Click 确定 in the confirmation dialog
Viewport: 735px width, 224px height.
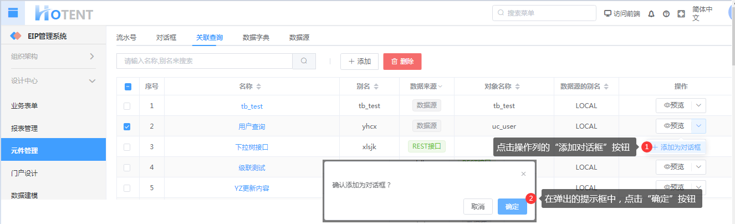(512, 206)
